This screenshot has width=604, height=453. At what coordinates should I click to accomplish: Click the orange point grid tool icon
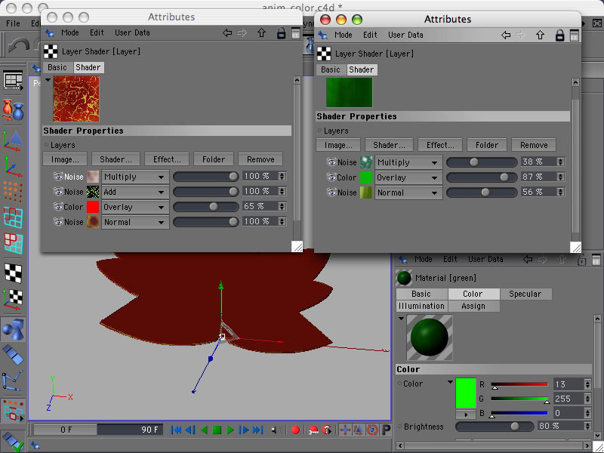(x=12, y=191)
